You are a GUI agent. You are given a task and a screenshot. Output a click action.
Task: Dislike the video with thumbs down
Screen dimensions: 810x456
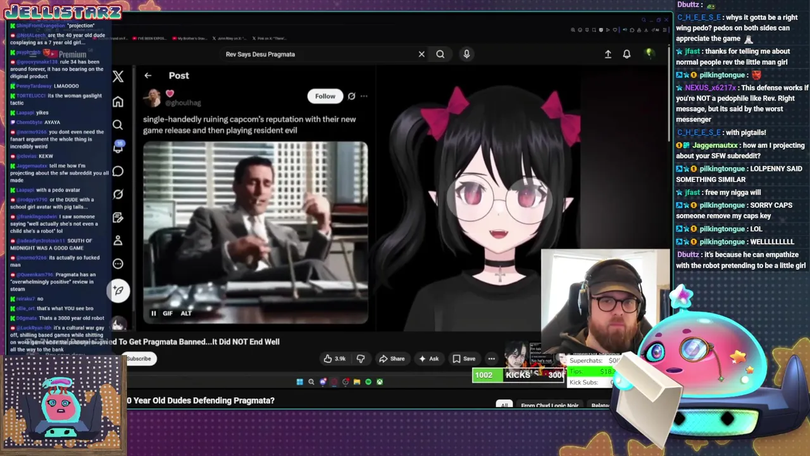coord(361,358)
